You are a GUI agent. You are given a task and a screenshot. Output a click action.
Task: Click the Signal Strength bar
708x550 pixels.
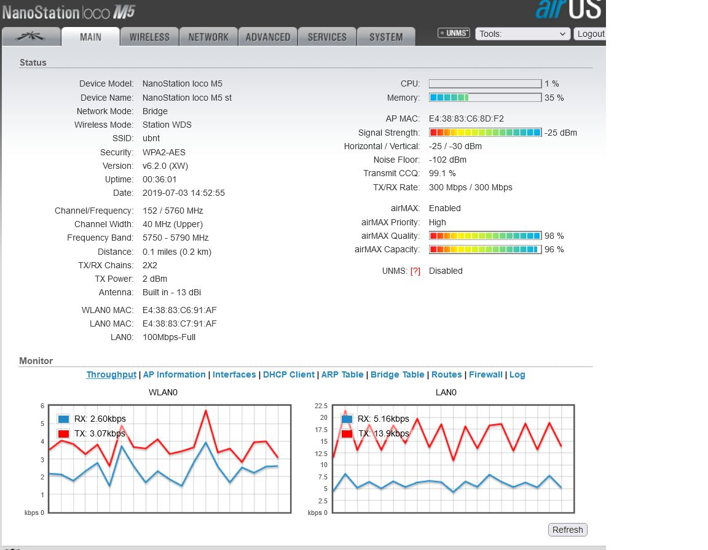click(485, 133)
